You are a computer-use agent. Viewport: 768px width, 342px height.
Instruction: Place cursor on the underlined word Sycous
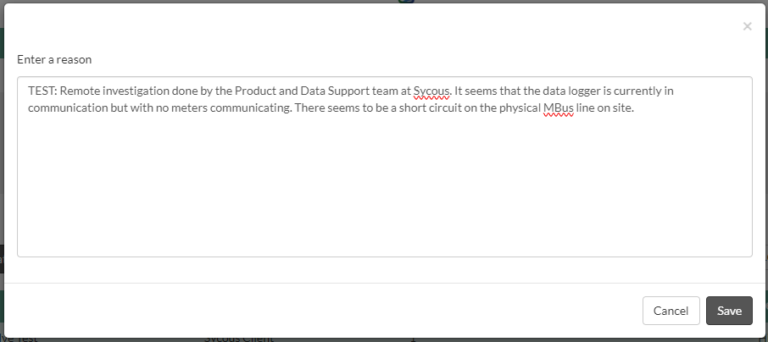431,91
